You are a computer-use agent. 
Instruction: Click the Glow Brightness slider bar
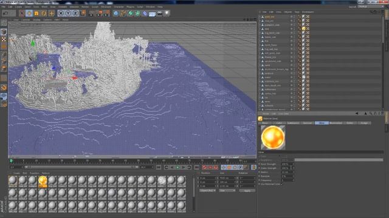339,160
